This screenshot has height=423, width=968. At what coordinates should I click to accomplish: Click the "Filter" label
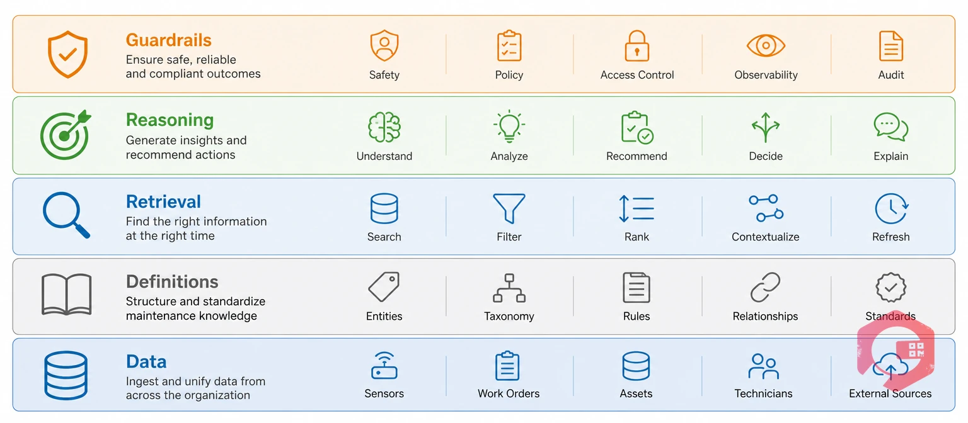point(509,237)
